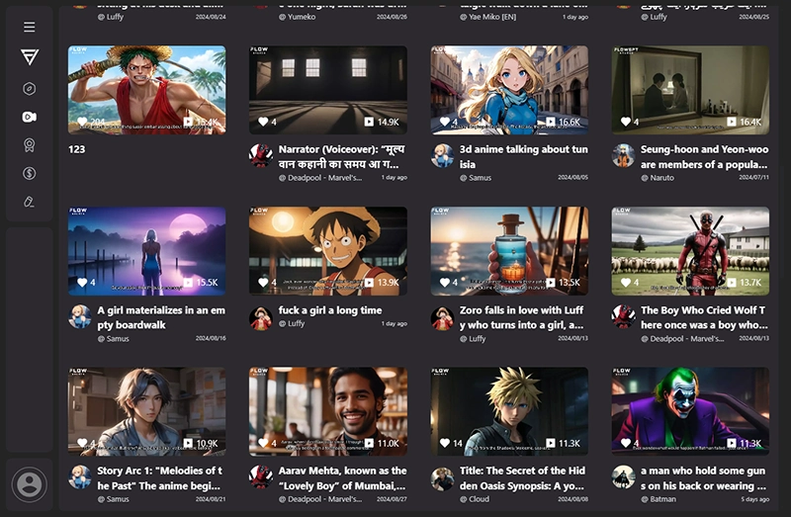
Task: Click heart on Deadpool with sheep video
Action: (626, 283)
